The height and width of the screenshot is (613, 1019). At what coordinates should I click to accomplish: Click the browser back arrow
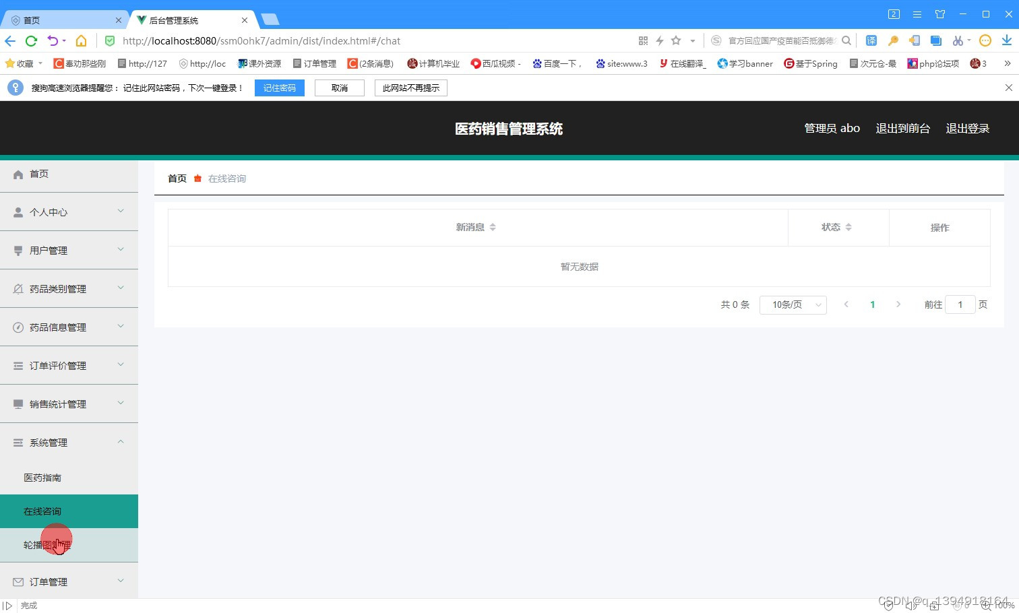point(10,41)
